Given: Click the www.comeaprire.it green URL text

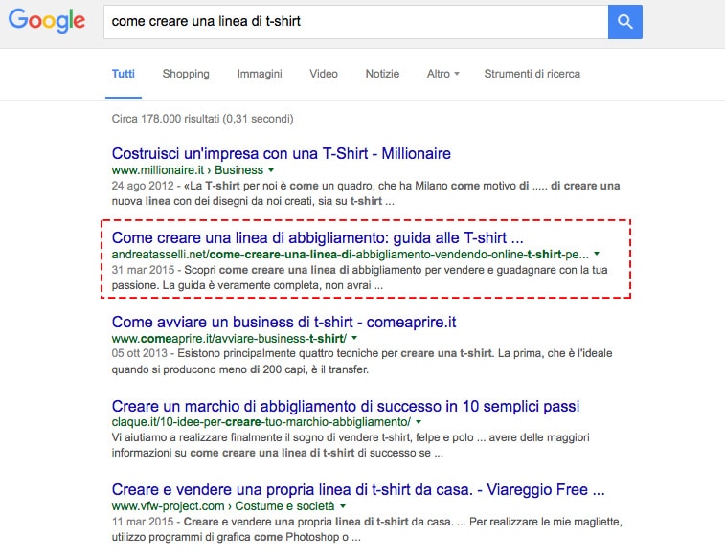Looking at the screenshot, I should click(x=229, y=339).
